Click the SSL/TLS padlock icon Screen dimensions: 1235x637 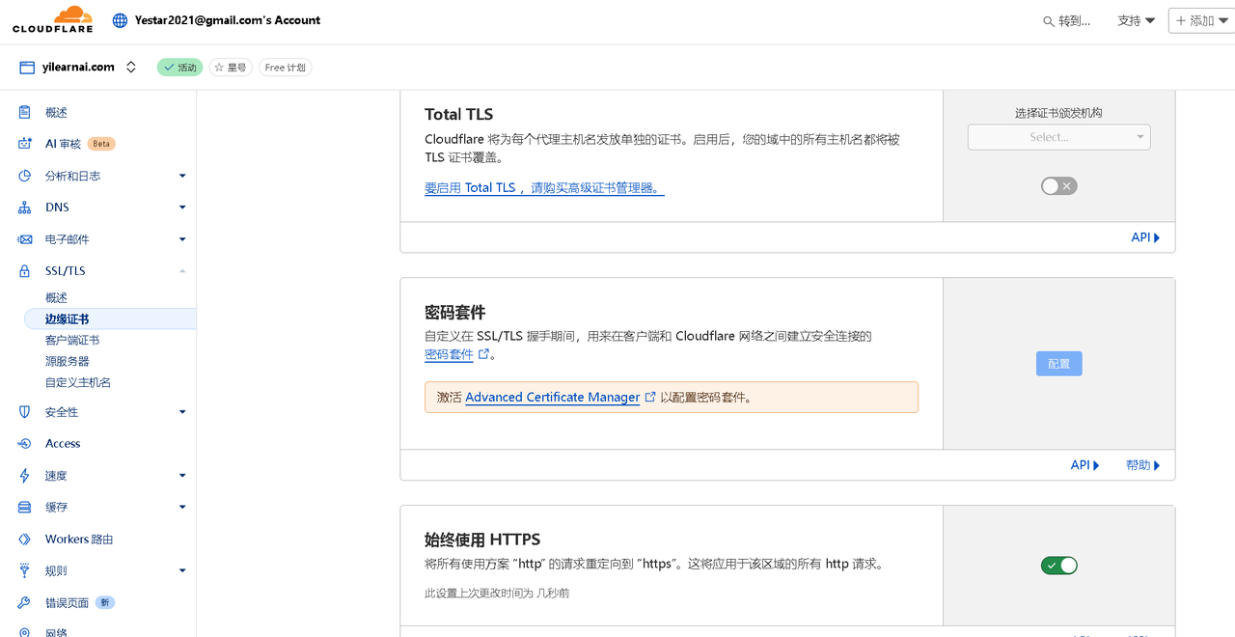click(x=25, y=271)
